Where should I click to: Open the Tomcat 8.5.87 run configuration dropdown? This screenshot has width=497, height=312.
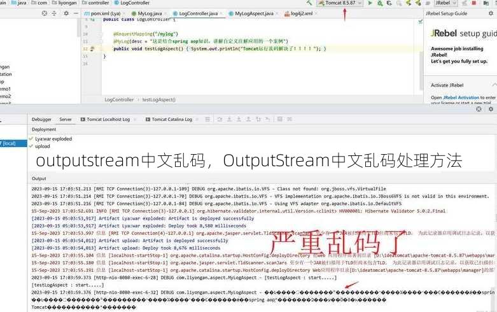(x=340, y=3)
